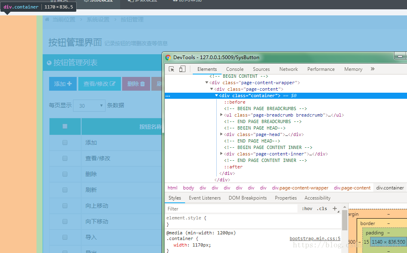Viewport: 407px width, 253px height.
Task: Toggle the .cls class editor
Action: tap(322, 208)
